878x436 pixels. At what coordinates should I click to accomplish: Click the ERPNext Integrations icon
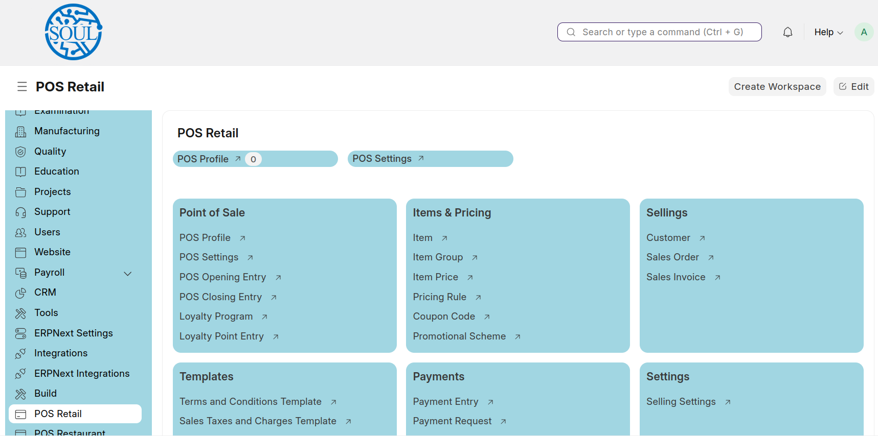click(20, 374)
